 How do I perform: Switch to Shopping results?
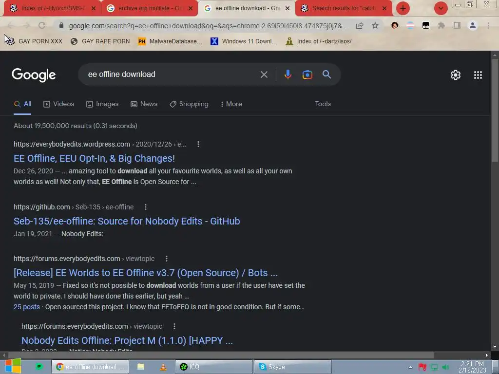[x=189, y=104]
